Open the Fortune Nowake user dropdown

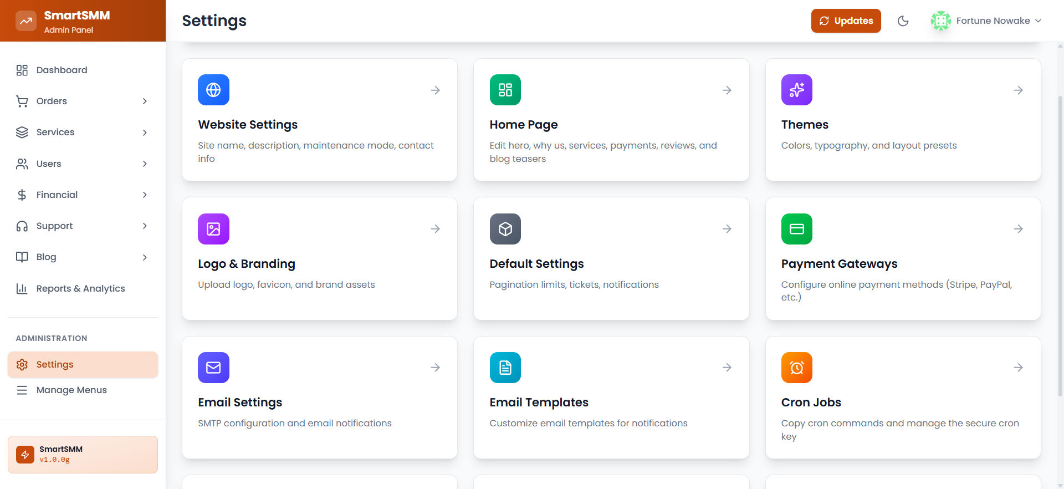click(986, 21)
